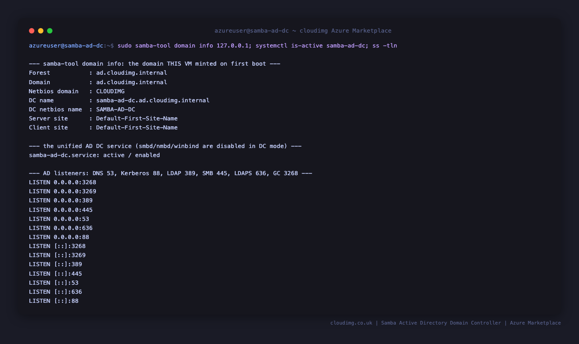The height and width of the screenshot is (344, 579).
Task: Select LISTEN 0.0.0.0:445 line
Action: (61, 210)
